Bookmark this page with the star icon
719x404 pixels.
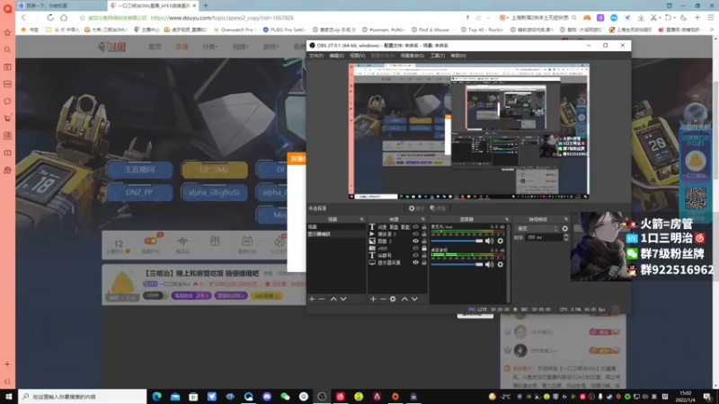click(82, 18)
